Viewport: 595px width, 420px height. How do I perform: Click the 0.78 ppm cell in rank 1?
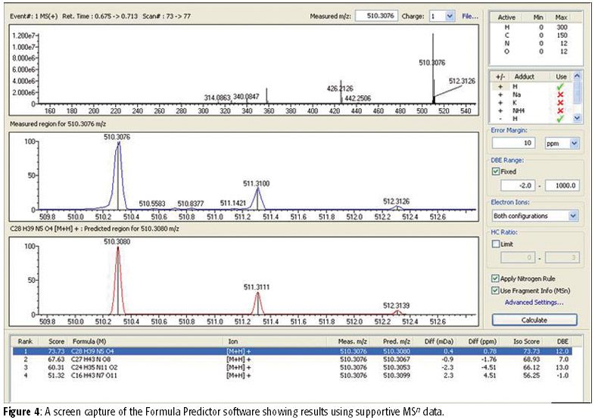coord(490,351)
